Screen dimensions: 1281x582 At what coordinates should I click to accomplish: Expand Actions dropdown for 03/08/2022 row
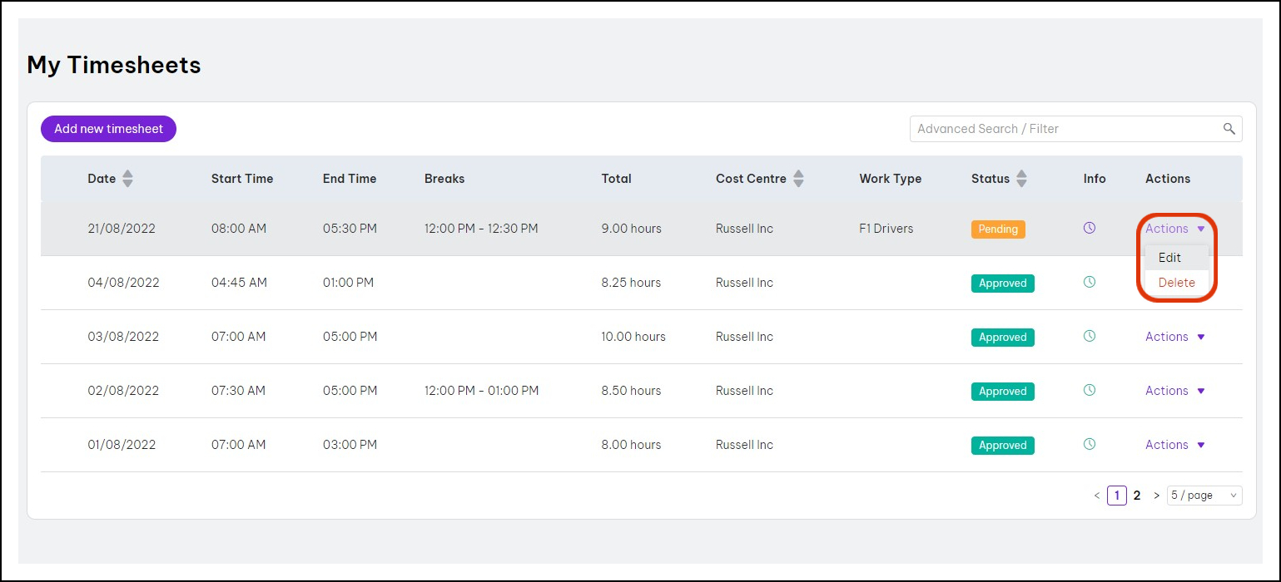[x=1174, y=337]
